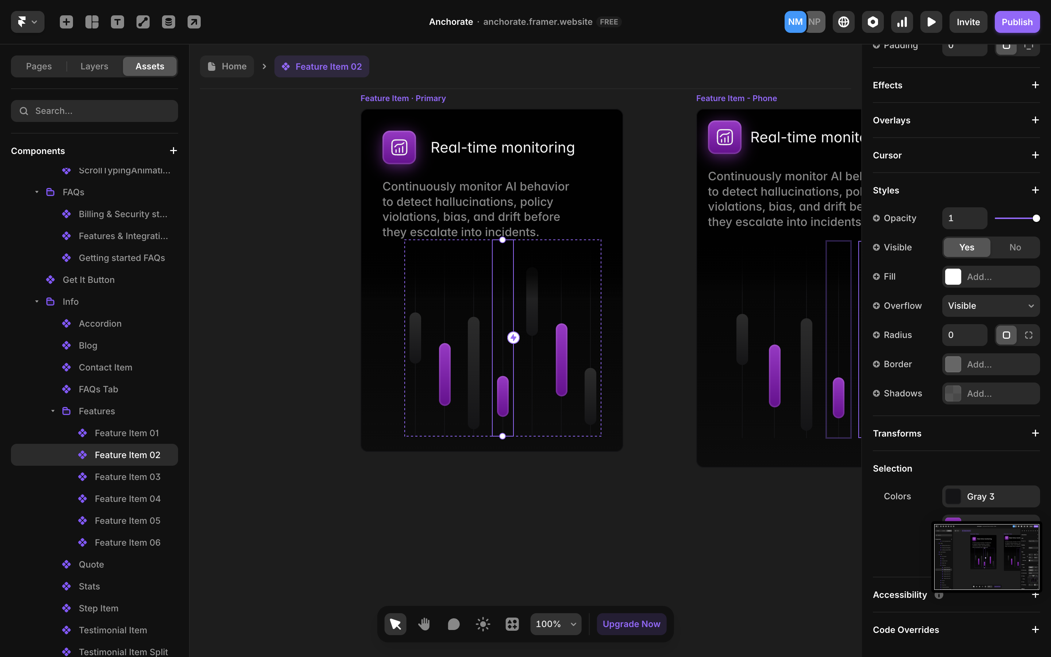This screenshot has height=657, width=1051.
Task: Set Visible to Yes
Action: coord(966,247)
